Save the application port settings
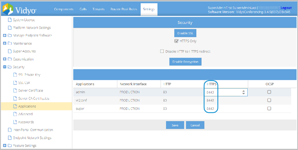 point(175,125)
